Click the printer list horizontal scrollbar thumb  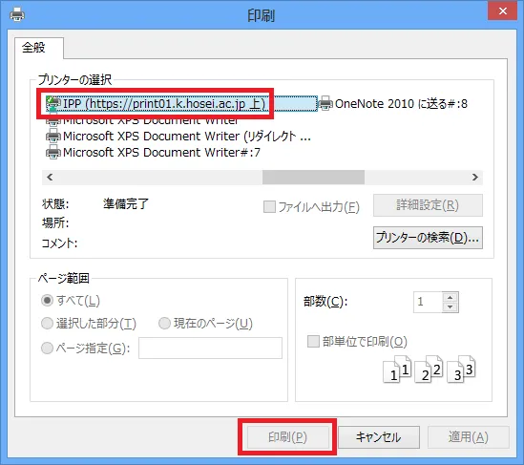[x=313, y=177]
